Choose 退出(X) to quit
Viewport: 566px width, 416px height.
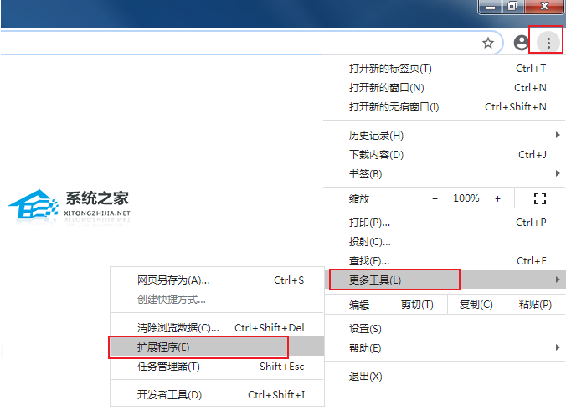point(445,377)
